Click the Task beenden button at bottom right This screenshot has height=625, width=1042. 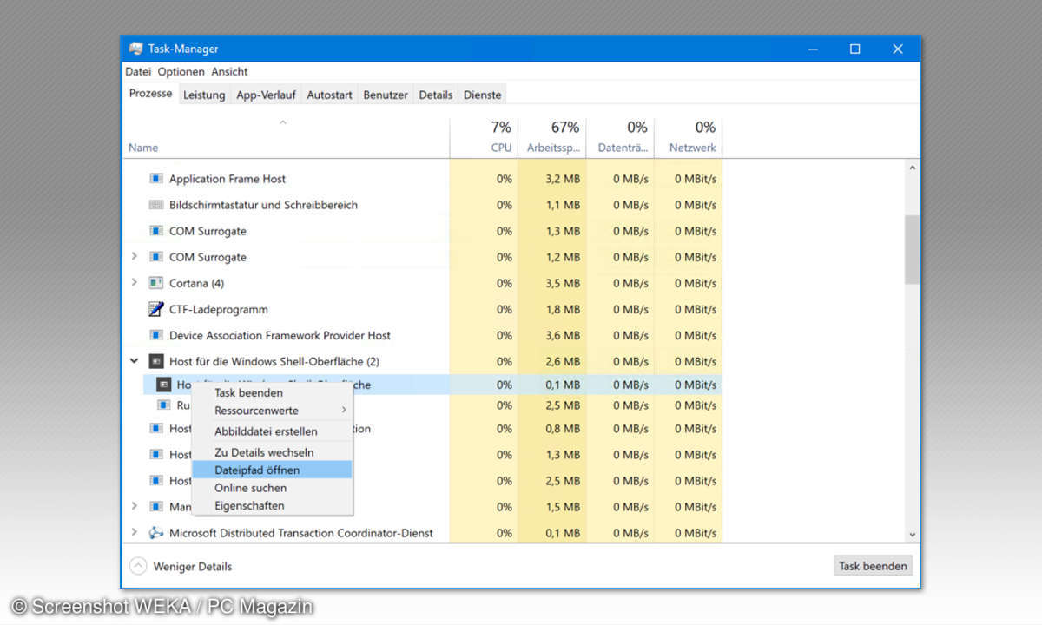873,566
